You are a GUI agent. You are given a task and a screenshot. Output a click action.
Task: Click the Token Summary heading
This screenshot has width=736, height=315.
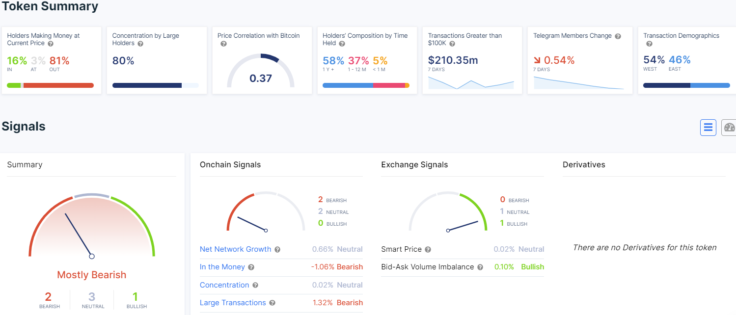pos(50,6)
